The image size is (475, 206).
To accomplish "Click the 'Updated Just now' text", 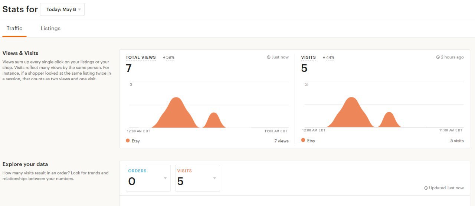I will pyautogui.click(x=446, y=188).
